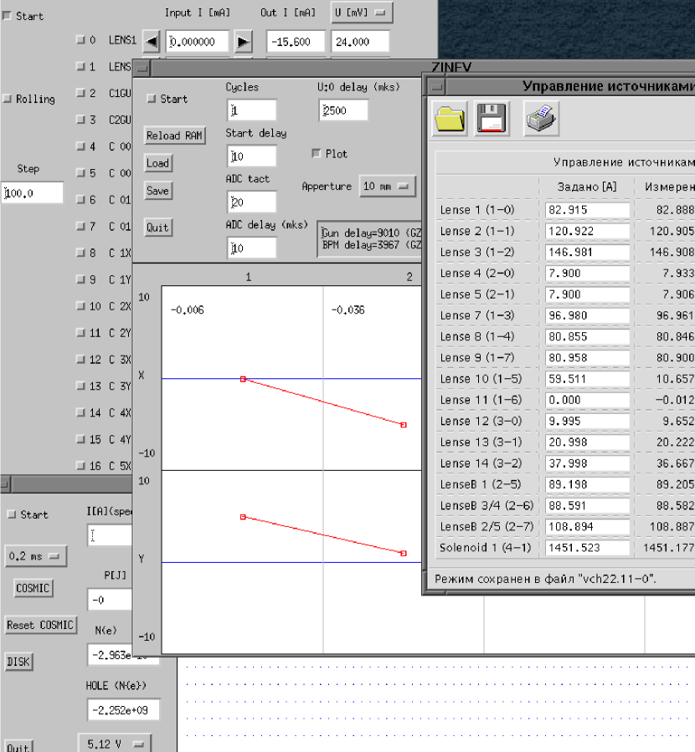The width and height of the screenshot is (695, 752).
Task: Toggle the LENS1 channel 0 checkbox
Action: coord(80,40)
